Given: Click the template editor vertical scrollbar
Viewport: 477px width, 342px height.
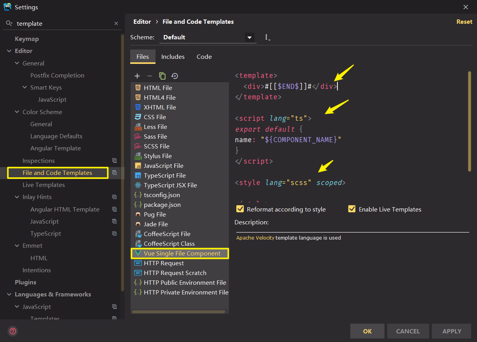Looking at the screenshot, I should (x=470, y=121).
